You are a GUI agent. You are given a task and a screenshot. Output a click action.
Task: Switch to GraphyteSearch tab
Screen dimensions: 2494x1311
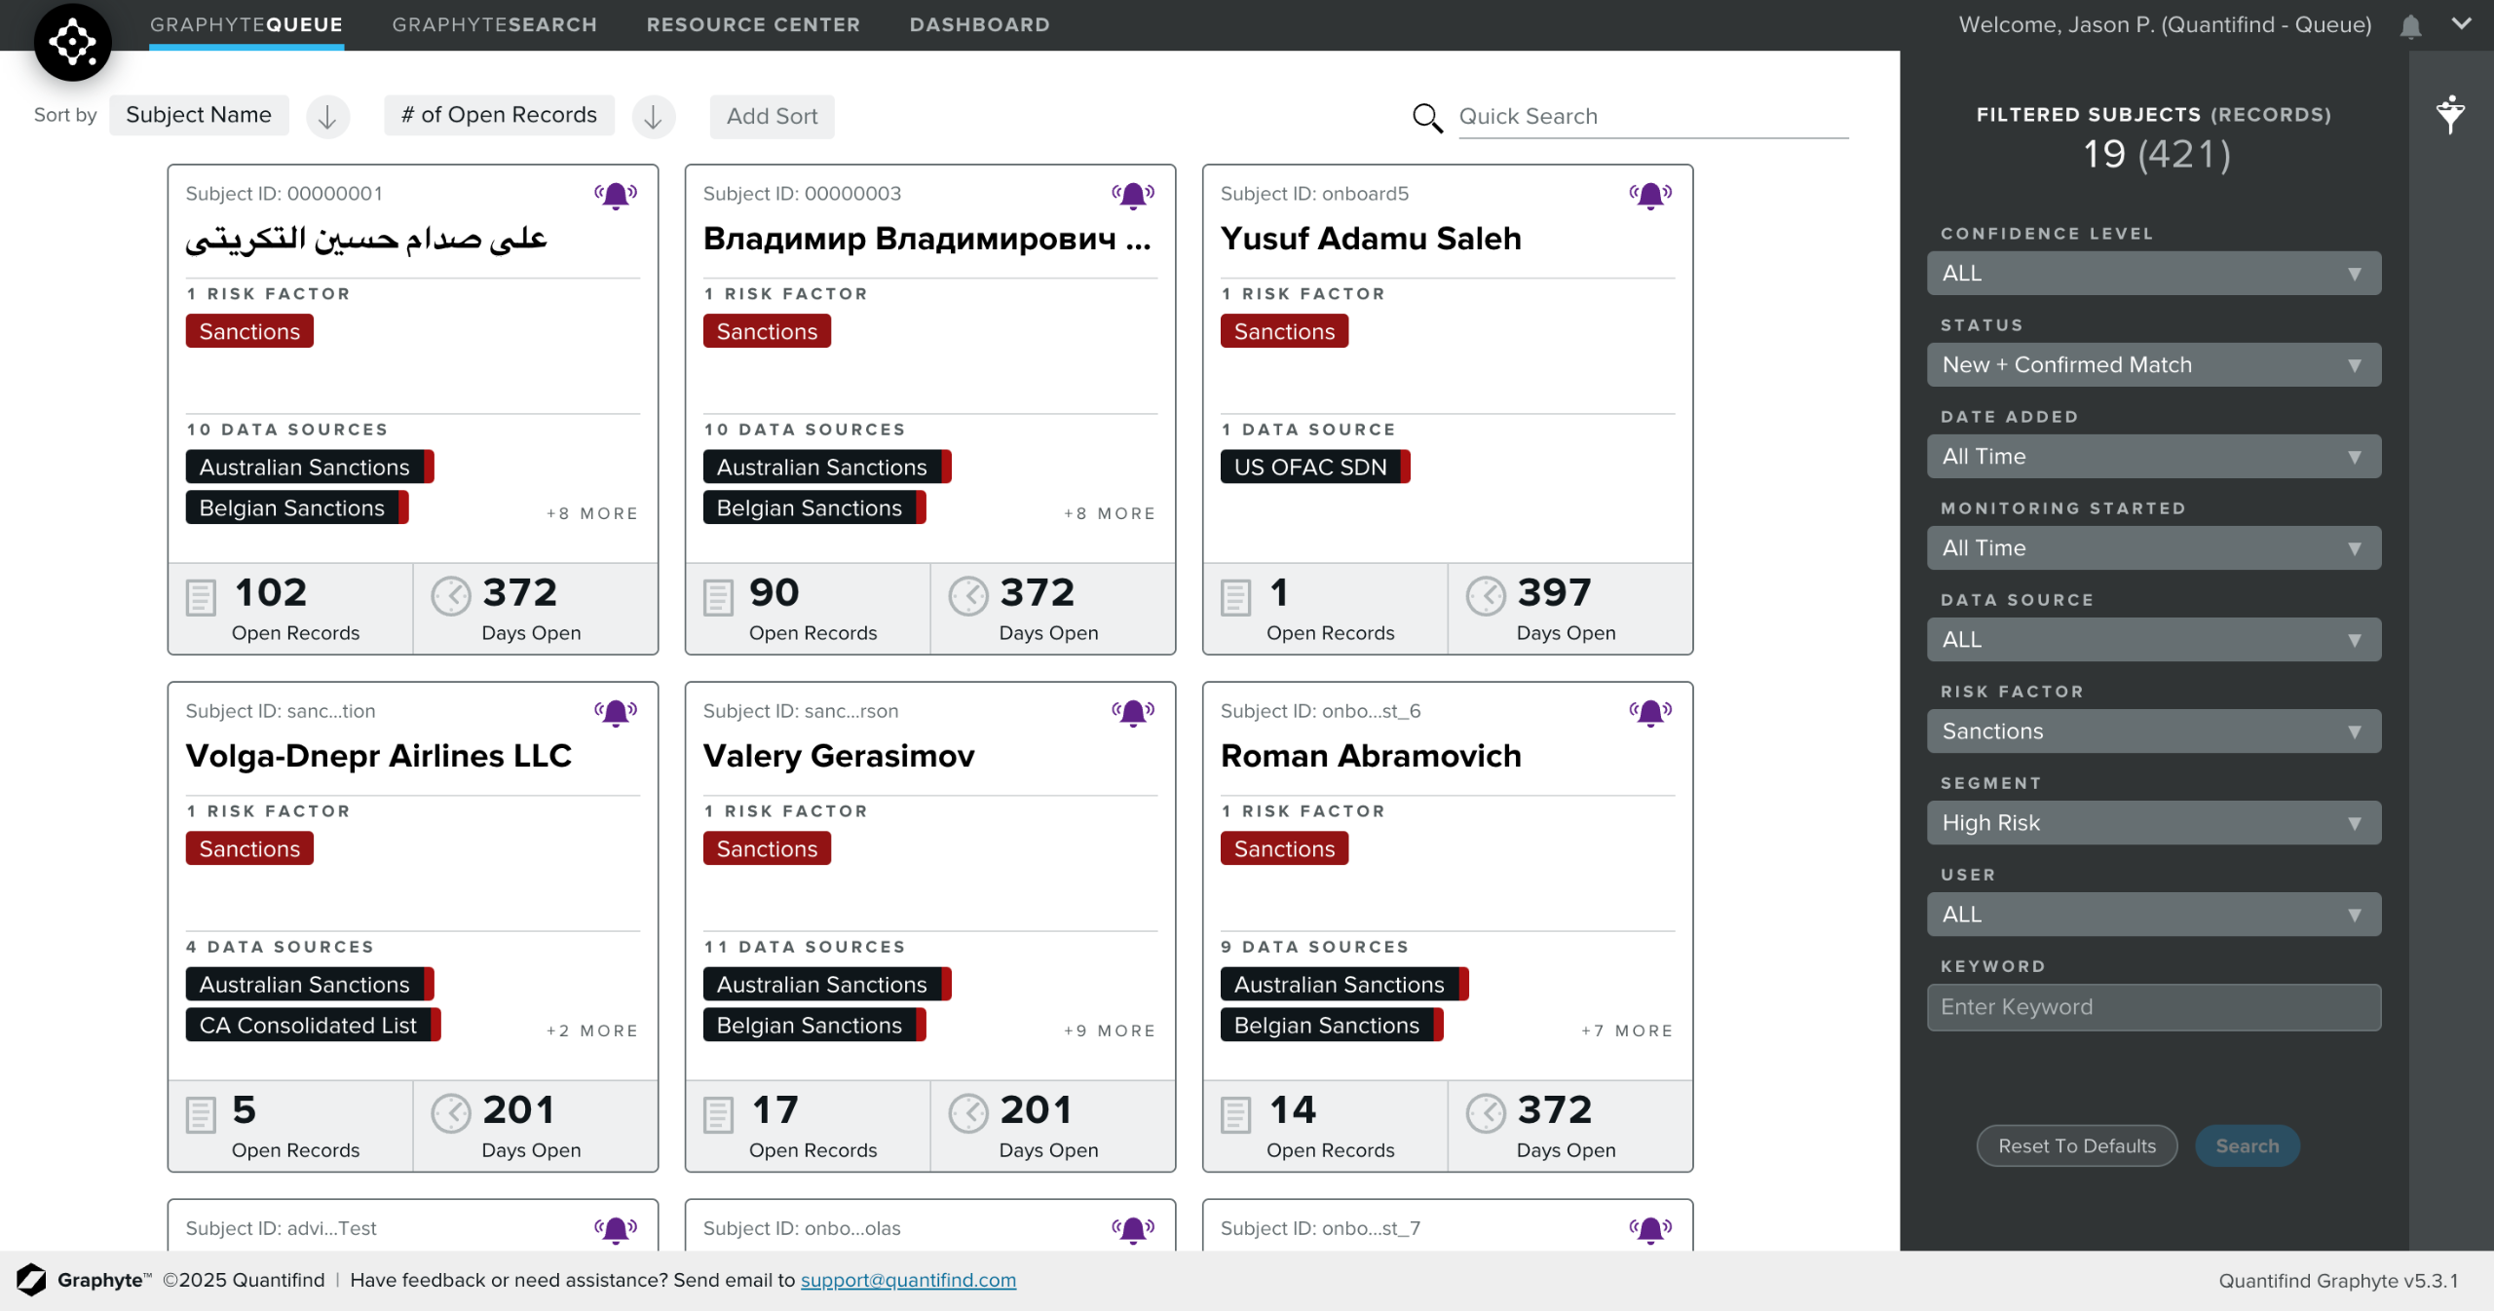494,24
